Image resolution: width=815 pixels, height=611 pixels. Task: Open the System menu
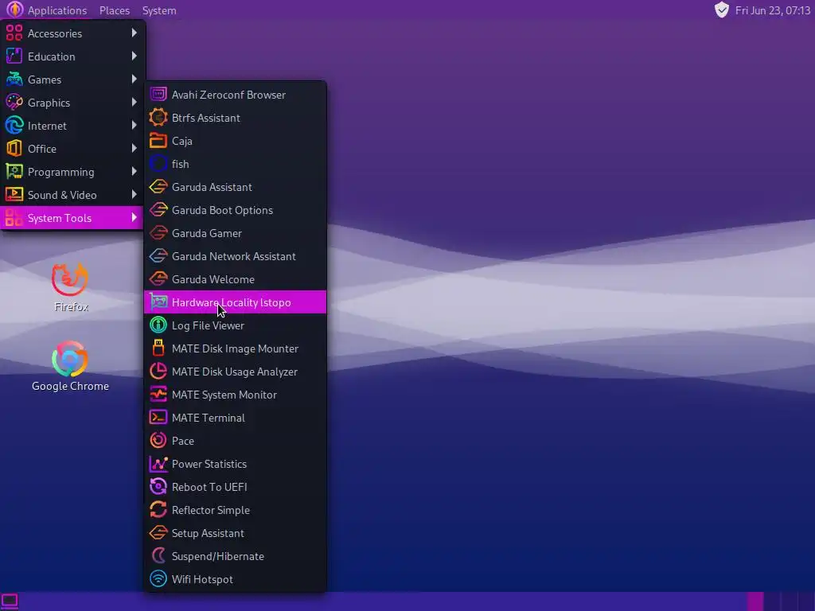point(159,10)
